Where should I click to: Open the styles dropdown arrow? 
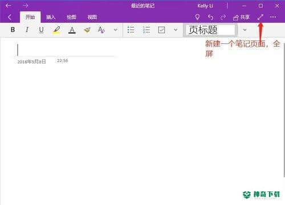[245, 30]
